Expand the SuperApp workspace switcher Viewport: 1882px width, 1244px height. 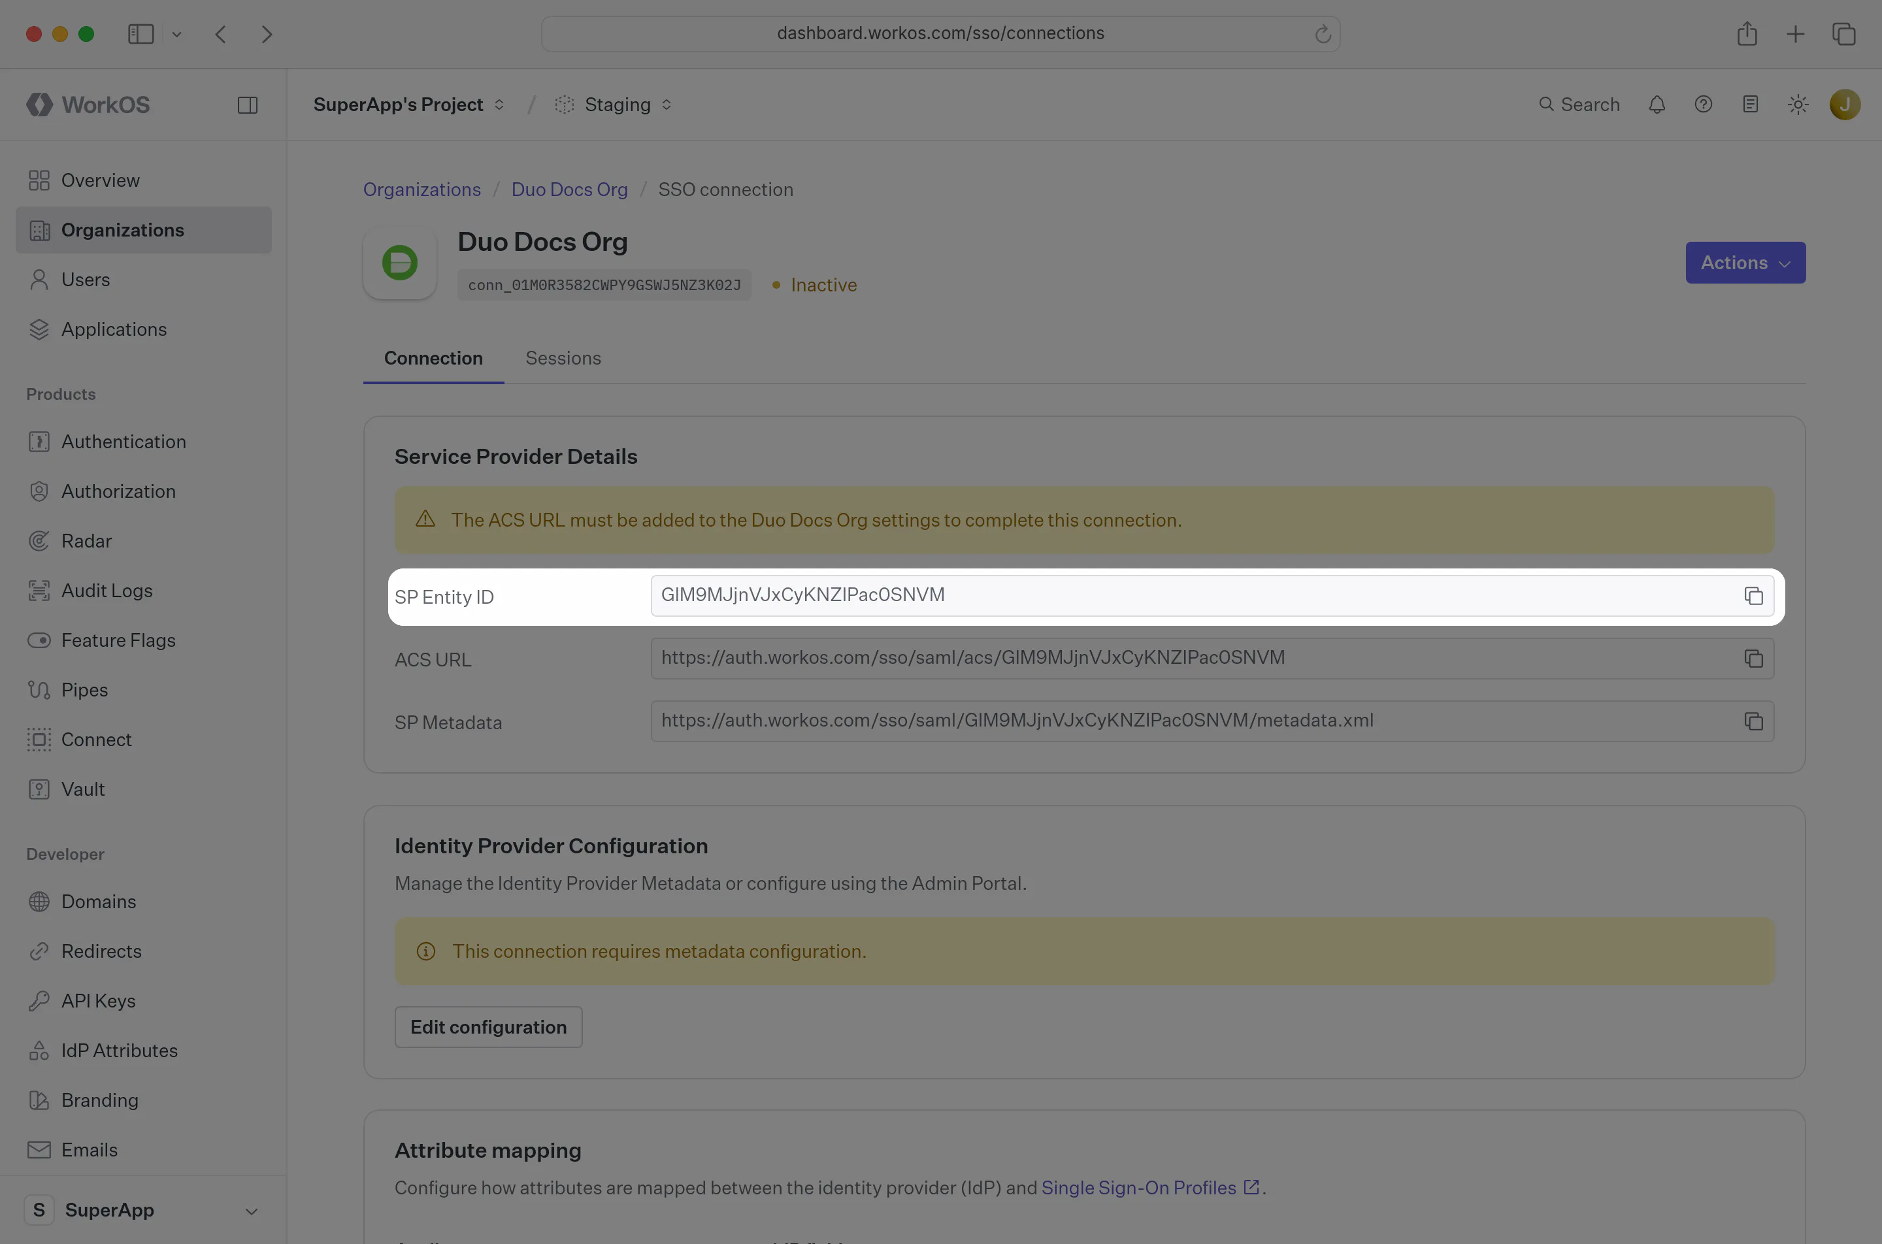[144, 1210]
